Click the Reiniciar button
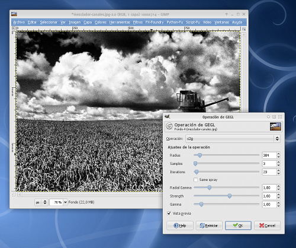This screenshot has height=248, width=296. [209, 225]
